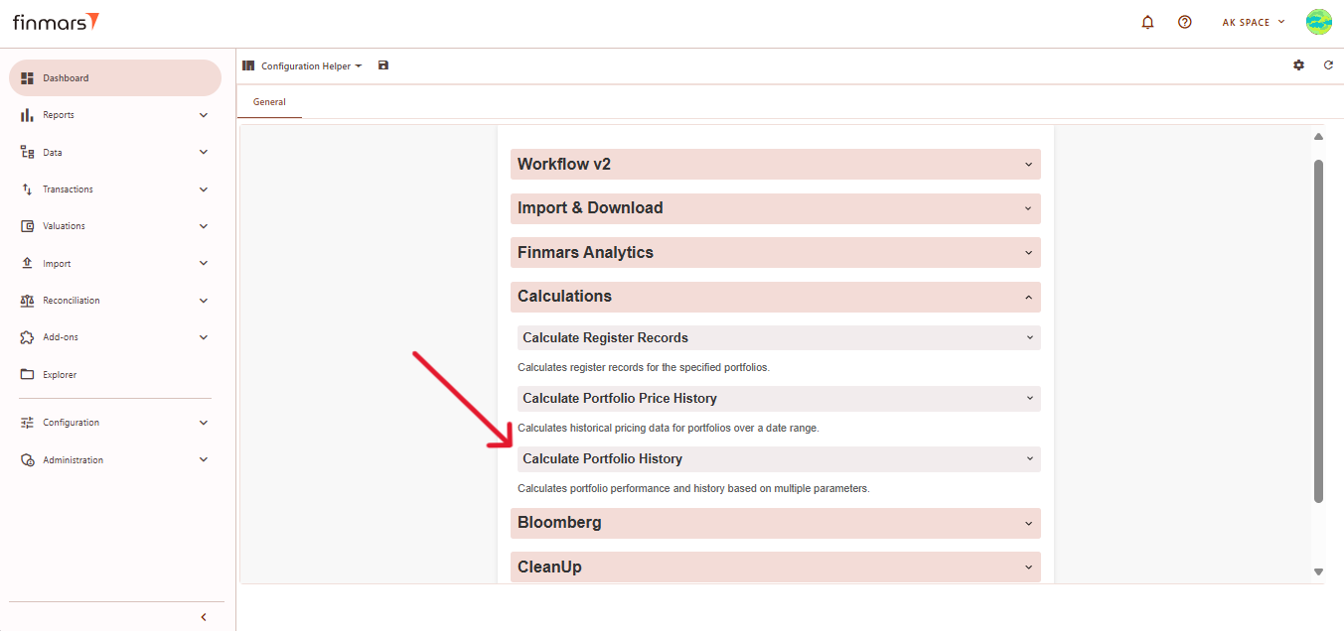The image size is (1344, 631).
Task: Open the help question mark icon
Action: pos(1184,22)
